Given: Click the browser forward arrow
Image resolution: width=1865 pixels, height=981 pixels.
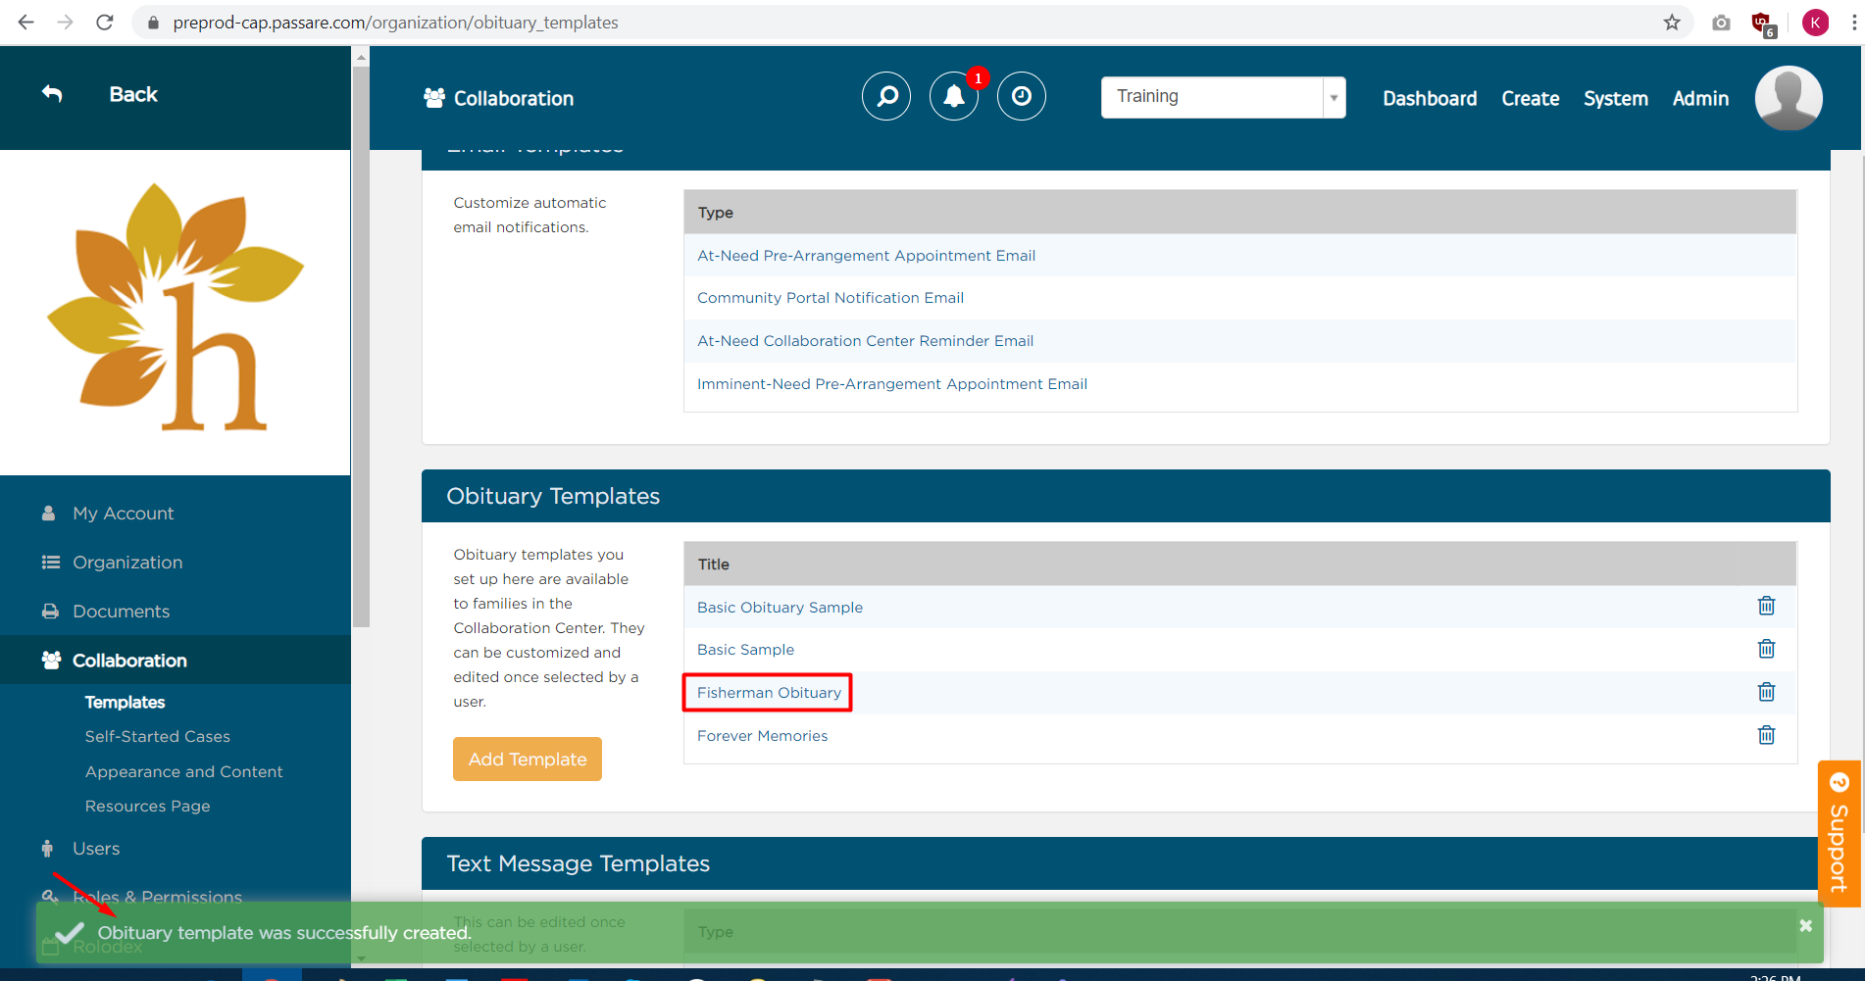Looking at the screenshot, I should [65, 22].
